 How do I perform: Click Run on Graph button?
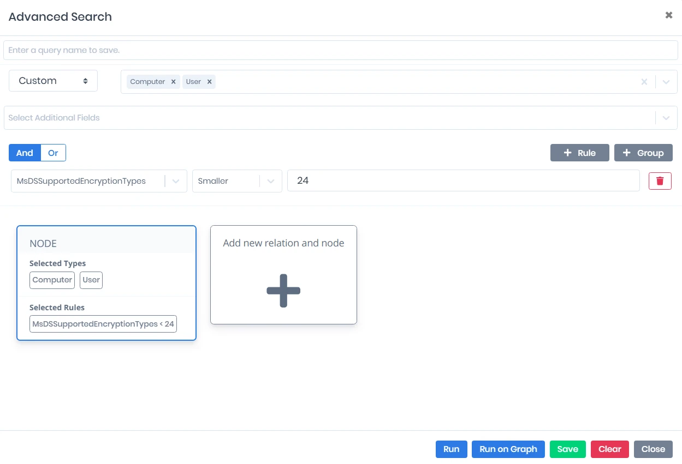(508, 449)
